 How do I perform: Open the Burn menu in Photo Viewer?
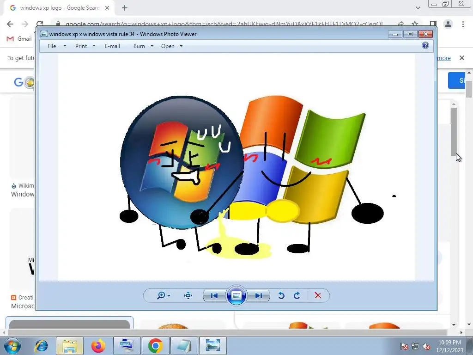click(x=139, y=46)
